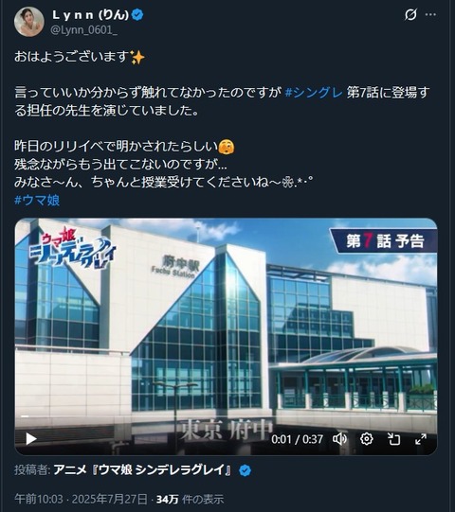Viewport: 455px width, 512px height.
Task: Click the 0:01 / 0:37 video time display
Action: coord(297,439)
